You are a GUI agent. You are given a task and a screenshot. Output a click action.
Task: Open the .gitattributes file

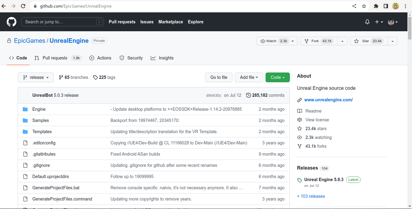tap(44, 154)
